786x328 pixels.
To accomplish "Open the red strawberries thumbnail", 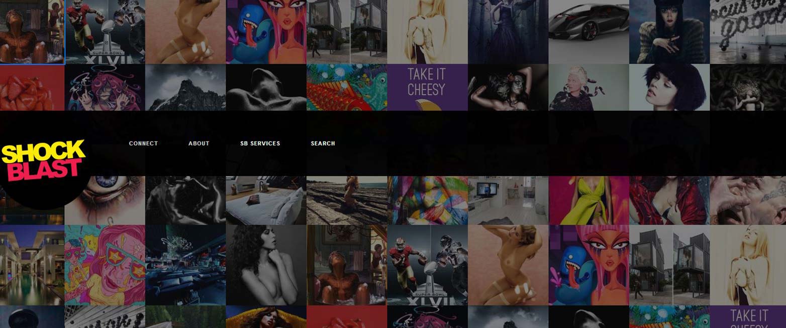I will [32, 87].
